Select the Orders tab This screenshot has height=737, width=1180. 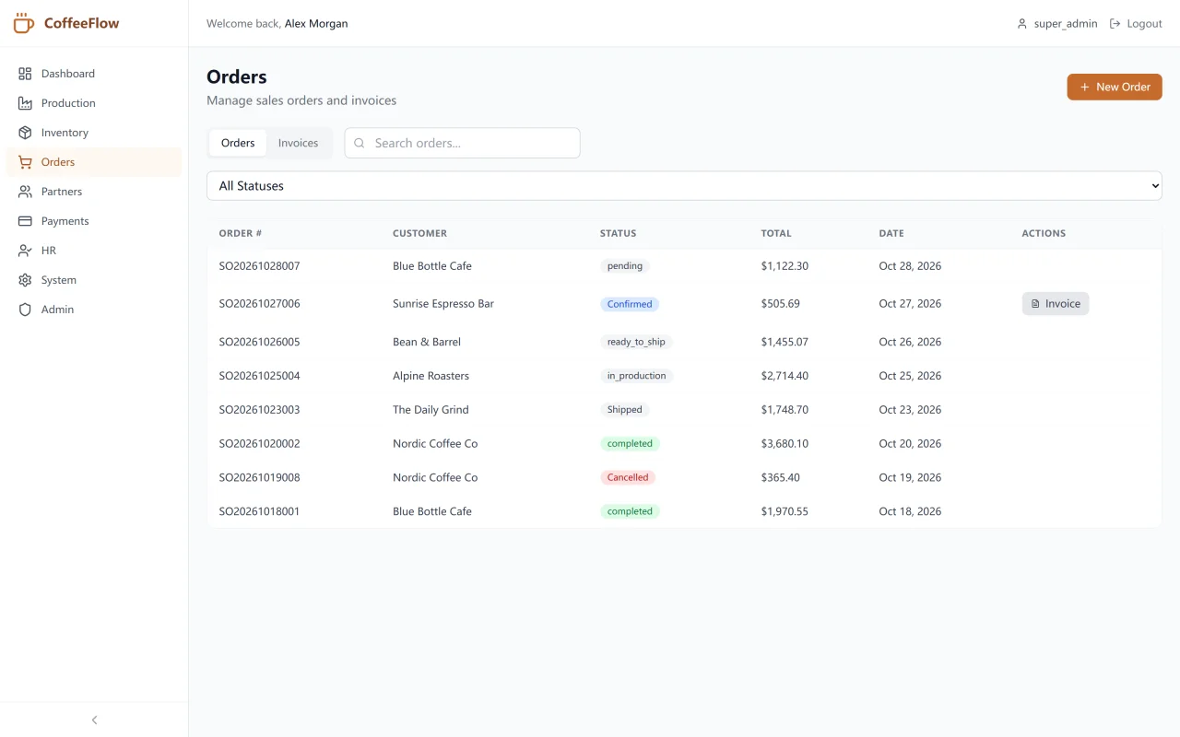[x=238, y=143]
